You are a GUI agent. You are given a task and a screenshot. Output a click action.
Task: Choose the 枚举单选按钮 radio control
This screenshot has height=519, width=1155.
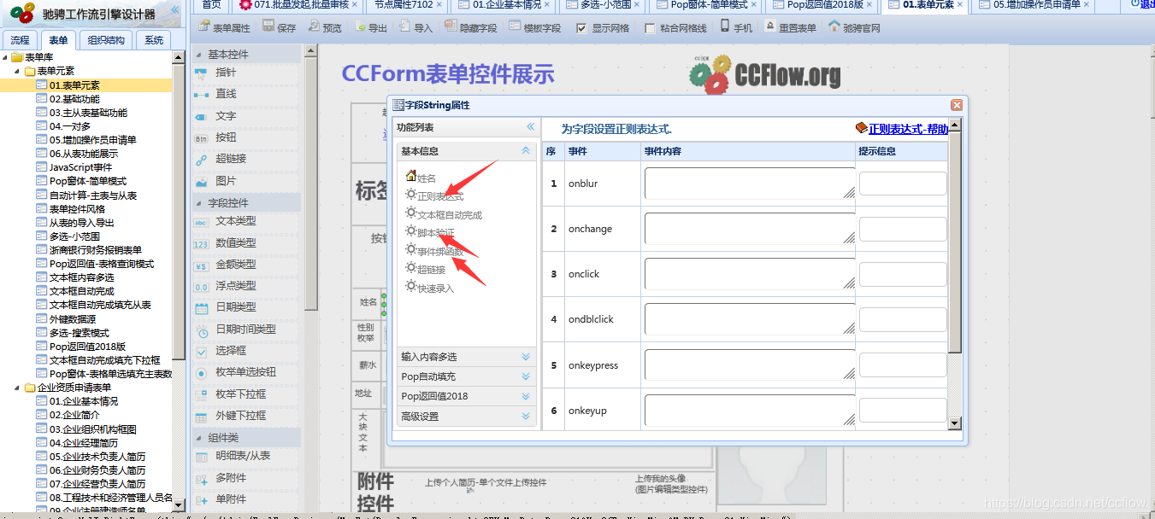click(x=245, y=372)
